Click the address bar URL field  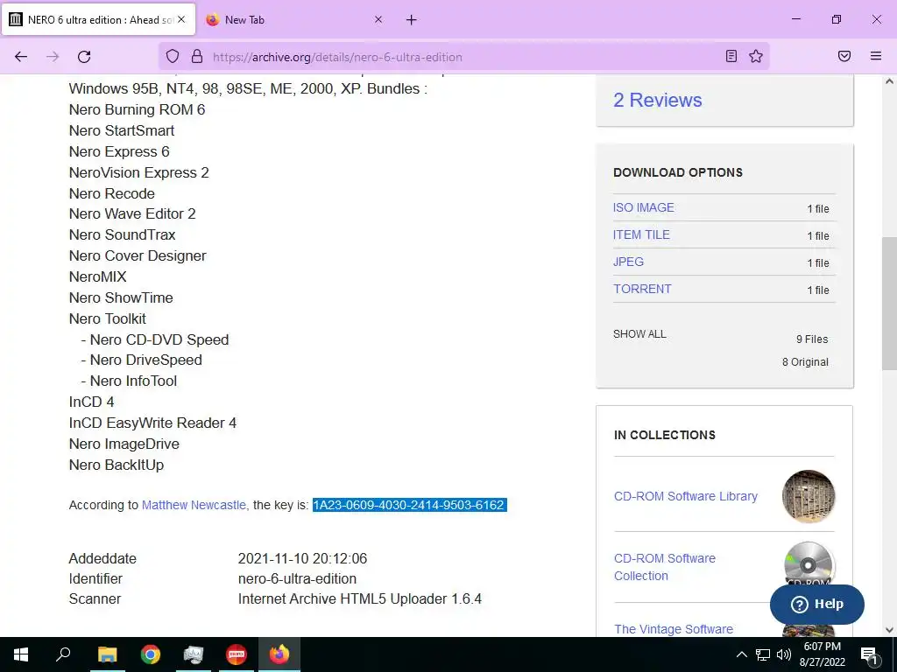(463, 57)
